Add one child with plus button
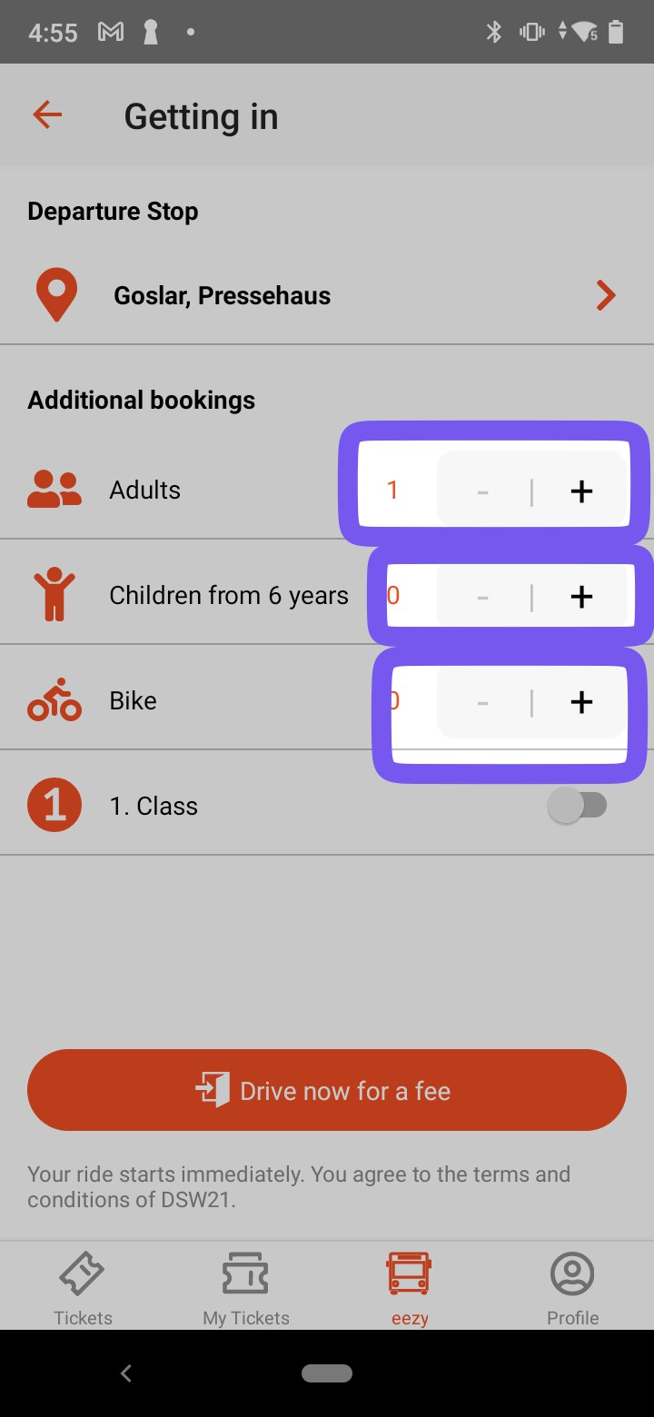This screenshot has height=1417, width=654. (x=581, y=596)
